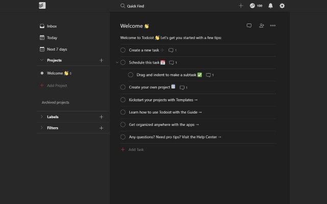Image resolution: width=327 pixels, height=204 pixels.
Task: Click the plus icon next to Projects
Action: 101,60
